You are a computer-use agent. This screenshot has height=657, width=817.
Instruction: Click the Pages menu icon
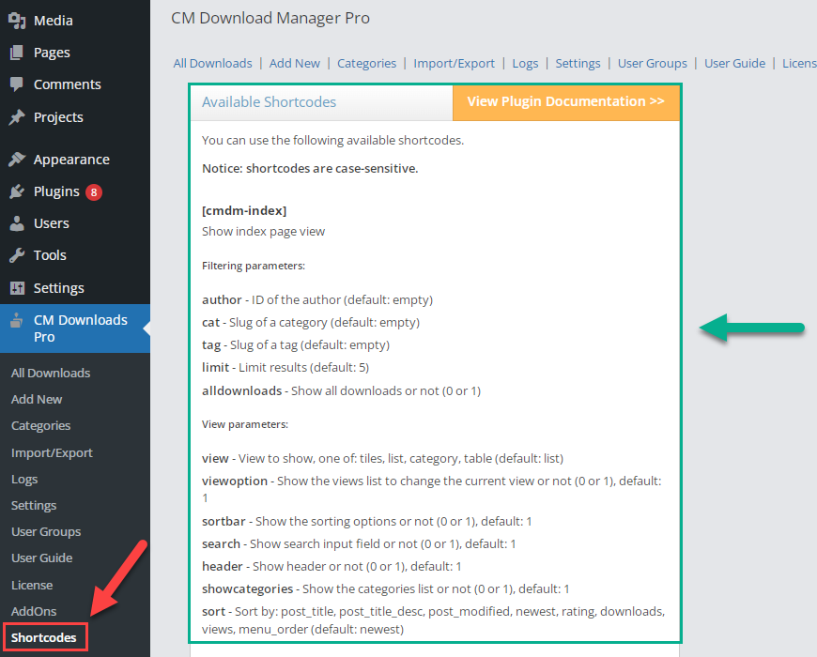tap(17, 53)
